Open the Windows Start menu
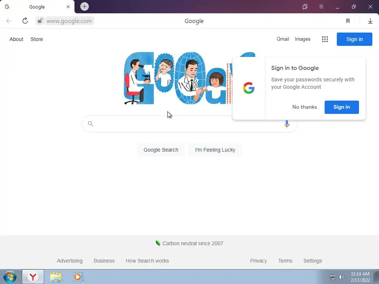This screenshot has height=284, width=379. (x=10, y=277)
